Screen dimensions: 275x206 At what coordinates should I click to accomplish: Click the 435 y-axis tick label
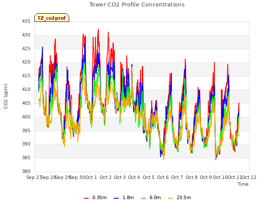(x=26, y=21)
